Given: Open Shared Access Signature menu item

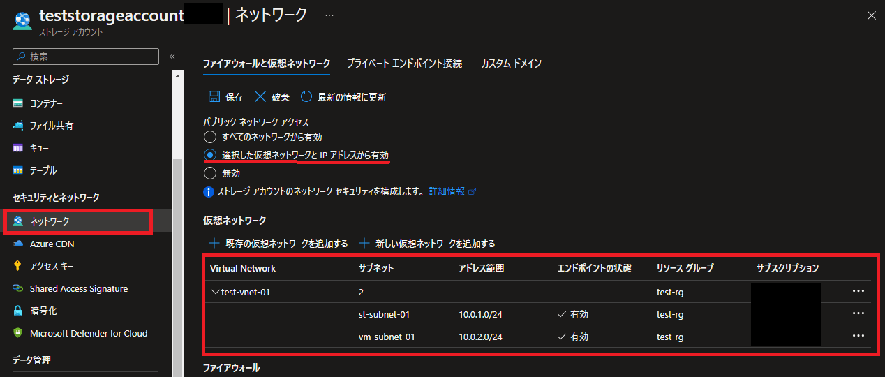Looking at the screenshot, I should tap(79, 288).
